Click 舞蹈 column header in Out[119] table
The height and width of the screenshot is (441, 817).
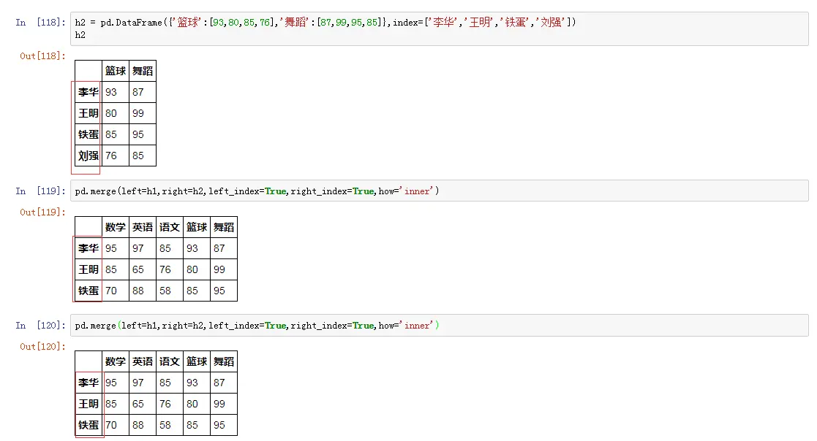pos(224,227)
